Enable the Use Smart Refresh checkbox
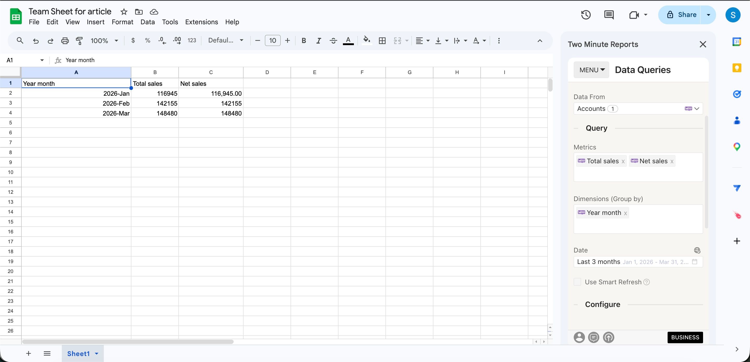Viewport: 750px width, 362px height. click(x=577, y=282)
